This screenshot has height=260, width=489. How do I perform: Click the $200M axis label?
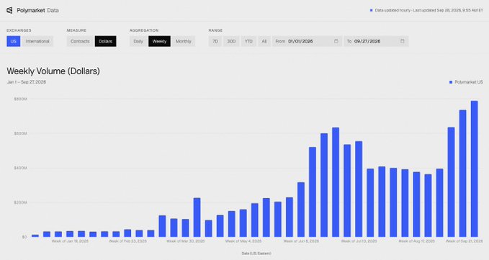tap(21, 202)
